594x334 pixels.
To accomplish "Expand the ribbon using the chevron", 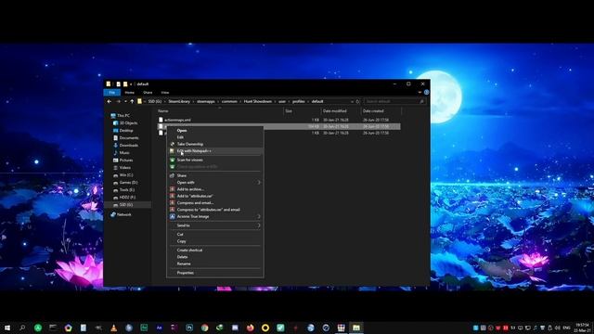I will pos(420,93).
